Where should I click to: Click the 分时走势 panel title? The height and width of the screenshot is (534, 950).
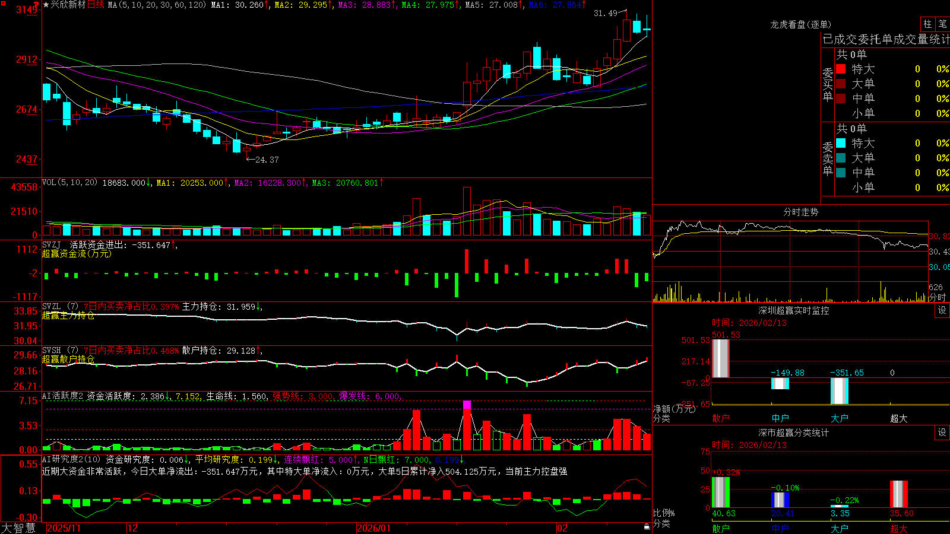[800, 212]
